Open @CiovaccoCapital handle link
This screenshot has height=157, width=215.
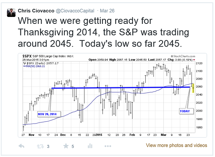[75, 11]
